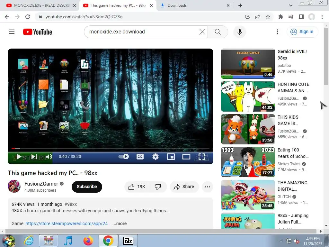View site info lock icon
Screen dimensions: 329x247
(40, 17)
